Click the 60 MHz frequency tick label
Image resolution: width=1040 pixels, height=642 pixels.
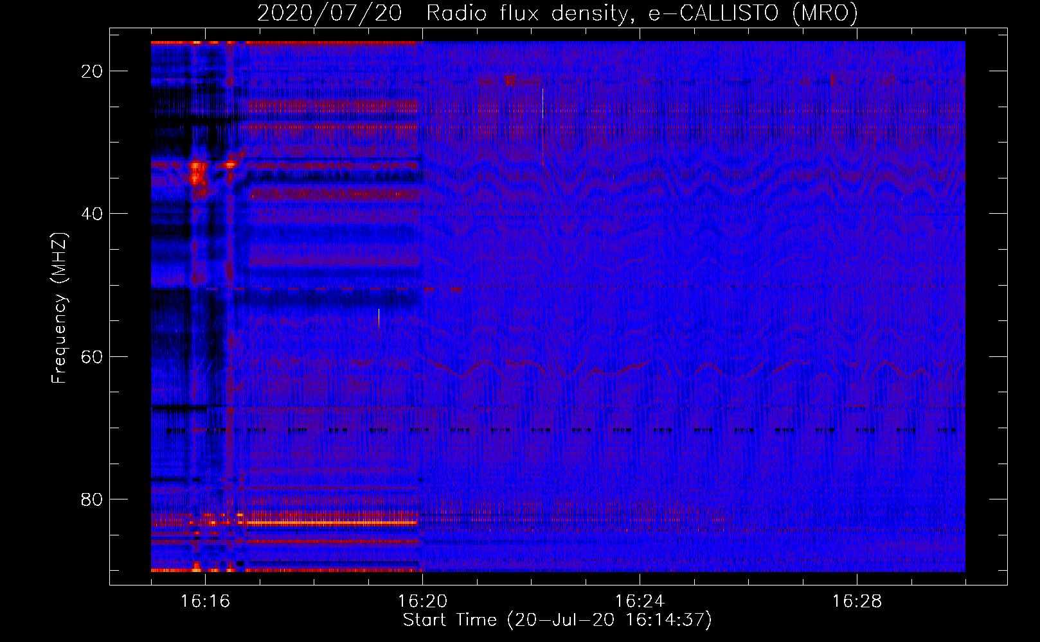click(x=92, y=356)
